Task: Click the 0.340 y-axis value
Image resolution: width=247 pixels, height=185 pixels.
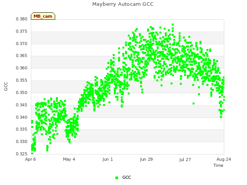Action: point(22,117)
